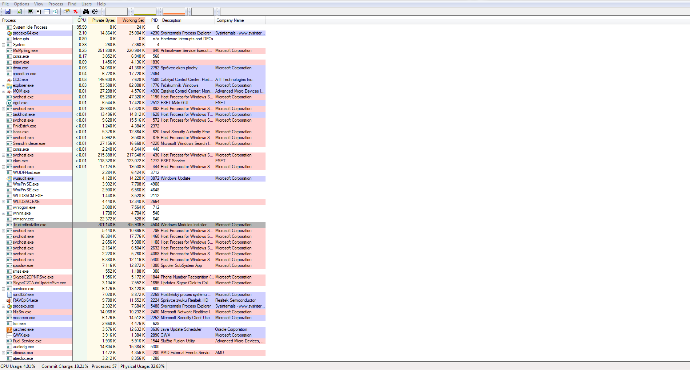Click the Save toolbar icon
This screenshot has width=690, height=370.
(8, 12)
